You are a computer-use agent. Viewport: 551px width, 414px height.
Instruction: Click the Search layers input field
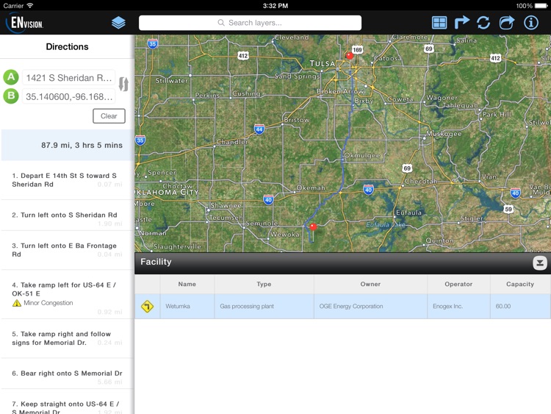(250, 23)
